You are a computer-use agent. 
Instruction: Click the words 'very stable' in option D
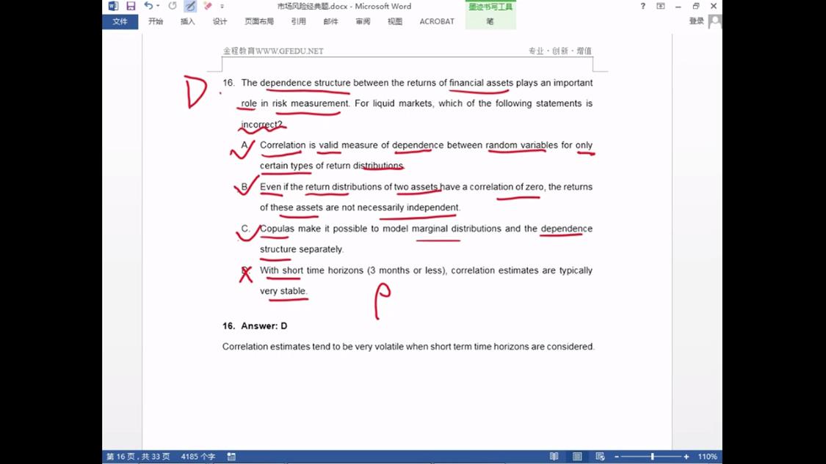(x=283, y=291)
